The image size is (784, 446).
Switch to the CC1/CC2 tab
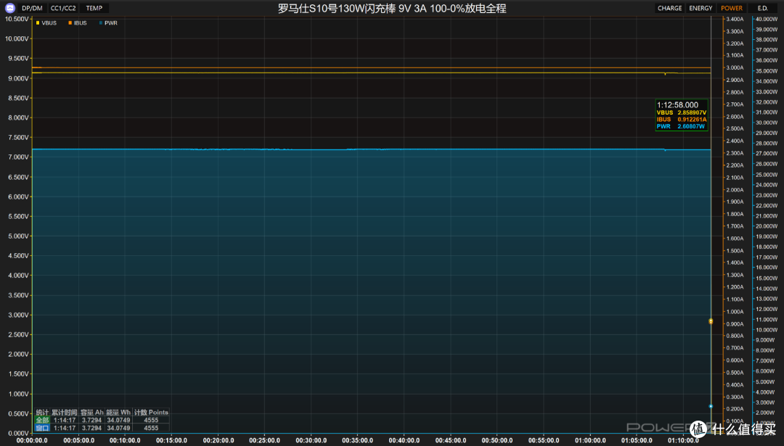(x=63, y=8)
